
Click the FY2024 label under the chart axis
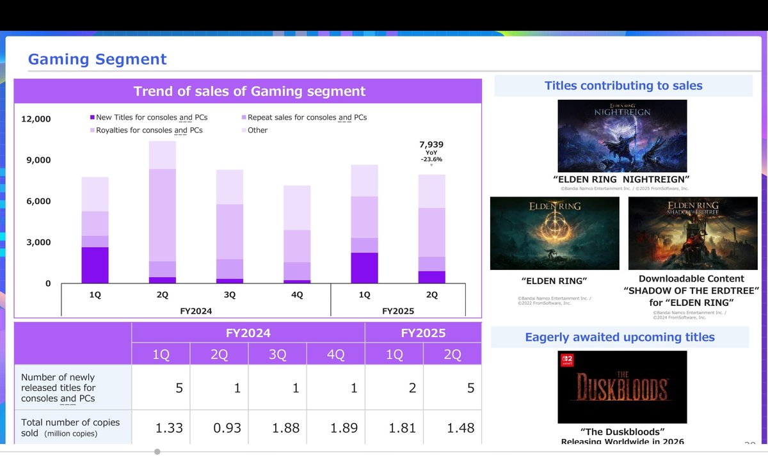(196, 311)
